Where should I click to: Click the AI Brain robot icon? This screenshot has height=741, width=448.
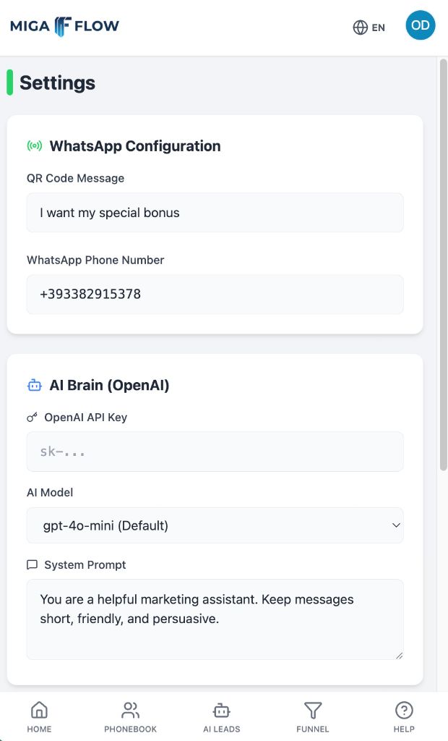(x=35, y=386)
